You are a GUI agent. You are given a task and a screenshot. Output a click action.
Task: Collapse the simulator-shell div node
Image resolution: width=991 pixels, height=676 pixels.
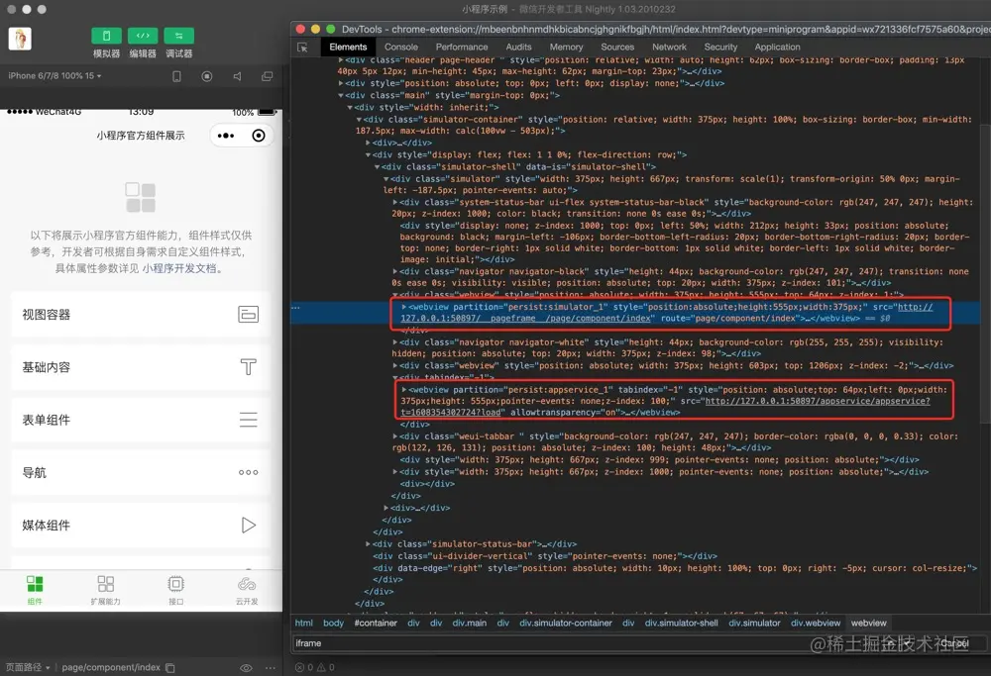click(377, 166)
